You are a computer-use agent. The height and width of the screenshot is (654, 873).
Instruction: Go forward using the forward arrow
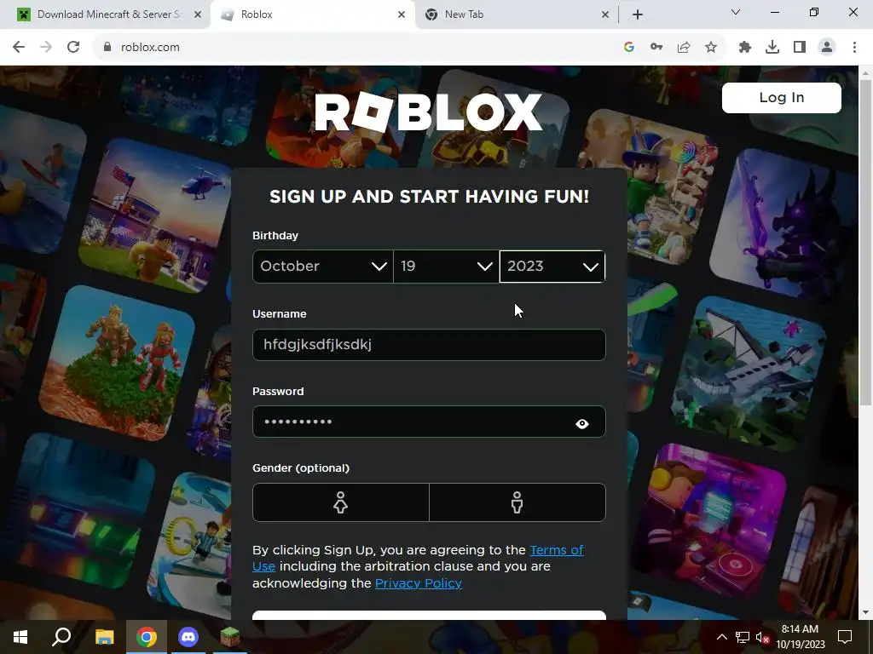[x=46, y=48]
